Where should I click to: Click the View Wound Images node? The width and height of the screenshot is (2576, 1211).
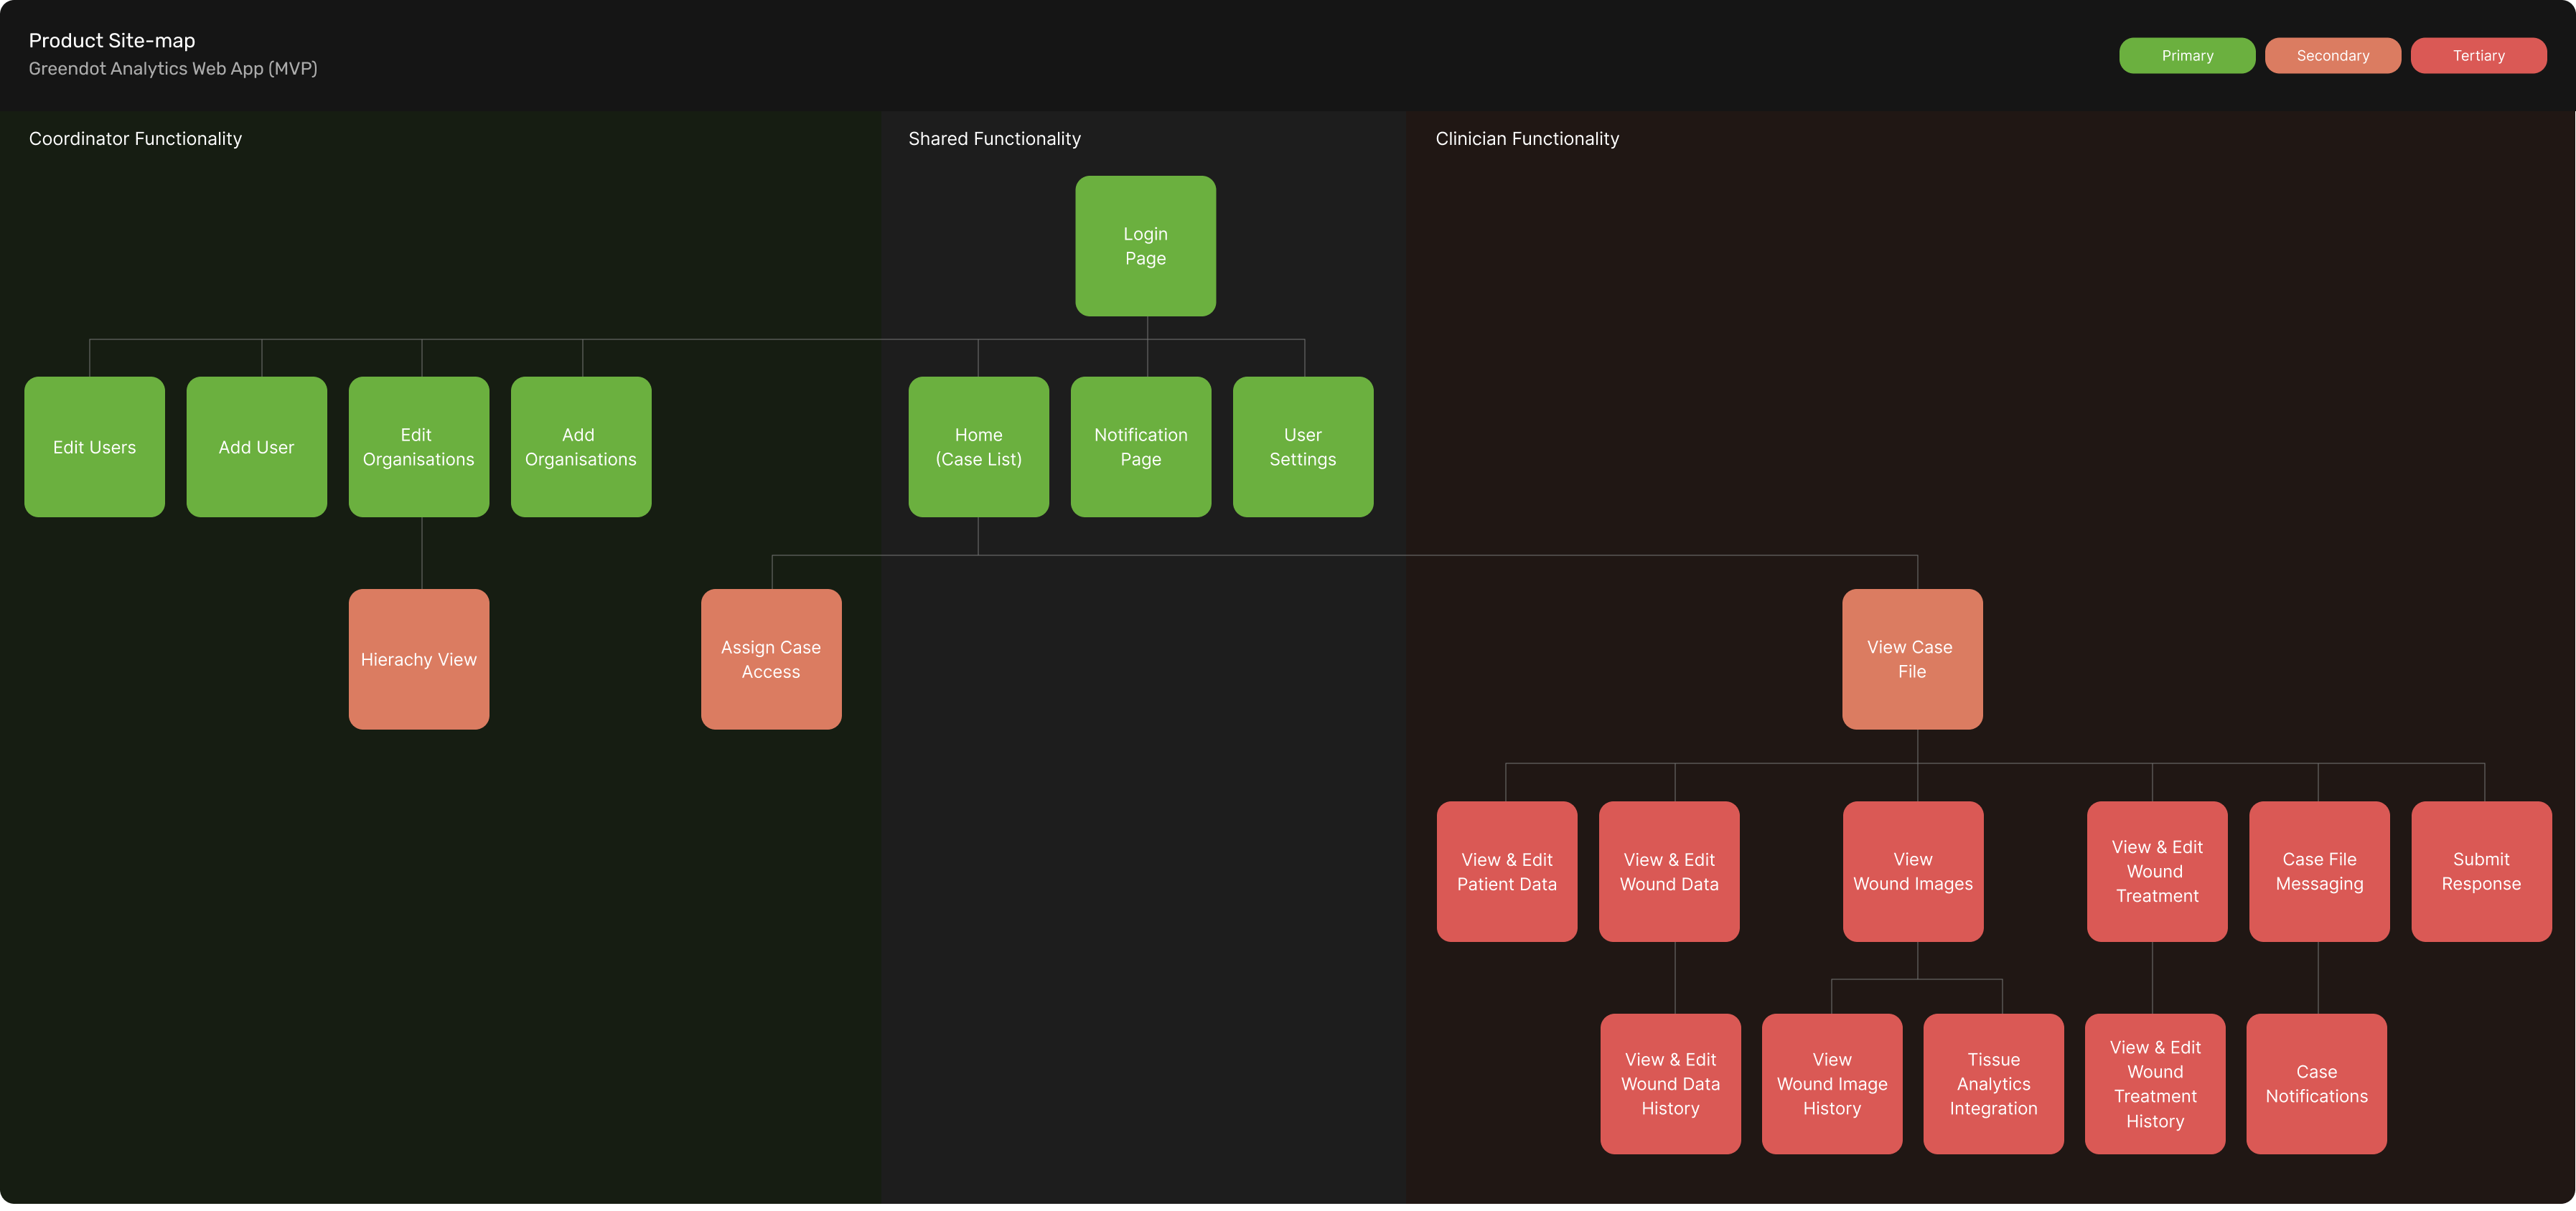(1912, 870)
